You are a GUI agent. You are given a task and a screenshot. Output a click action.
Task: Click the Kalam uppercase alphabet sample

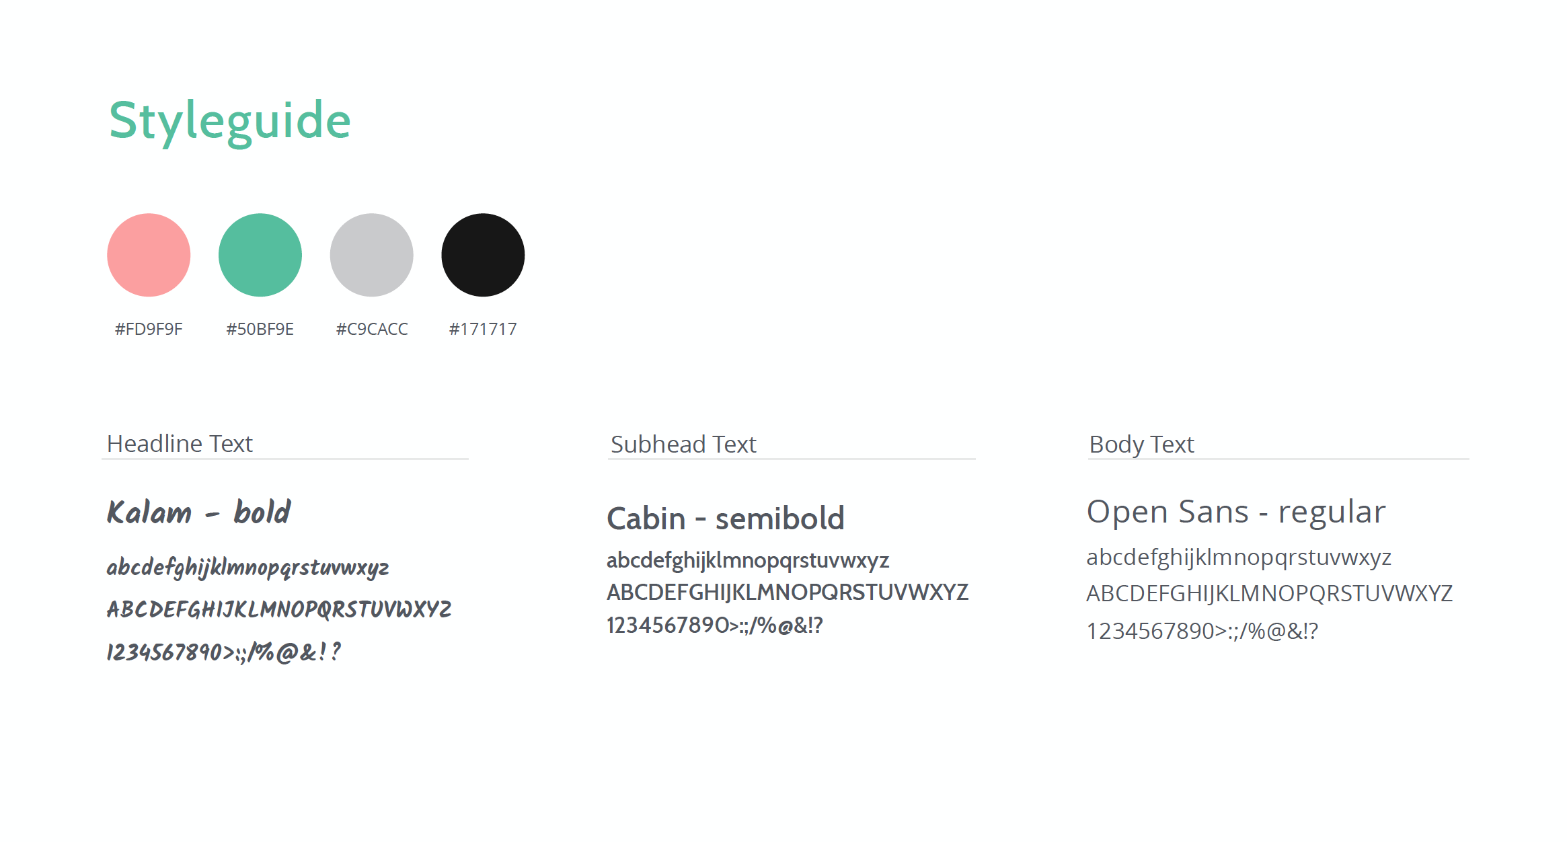(279, 609)
